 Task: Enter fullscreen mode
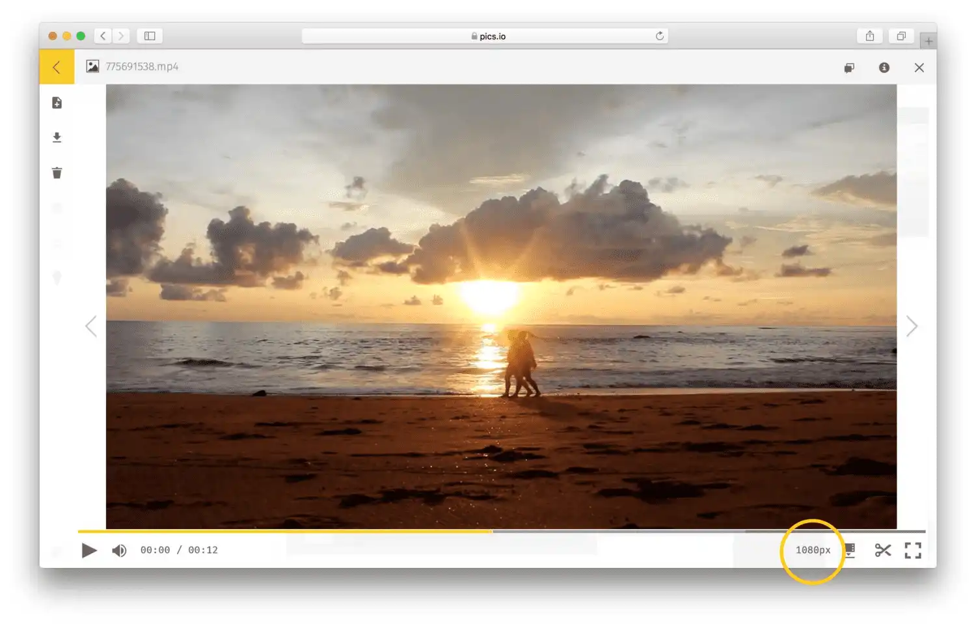(x=913, y=550)
